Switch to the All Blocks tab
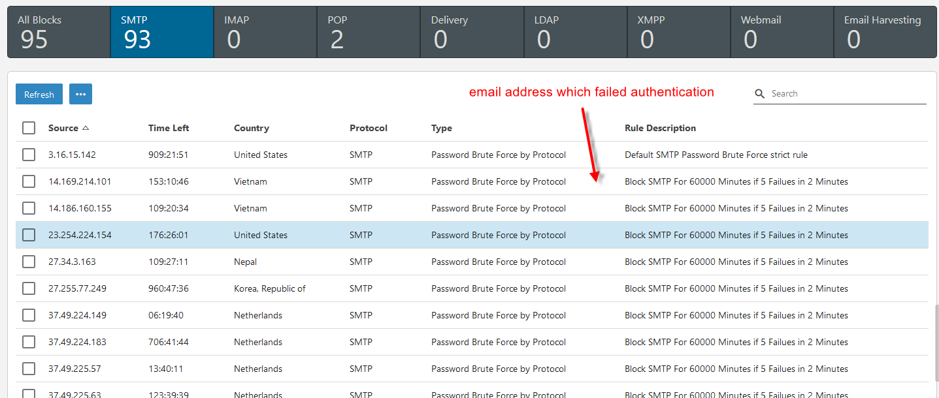939x398 pixels. (x=59, y=32)
